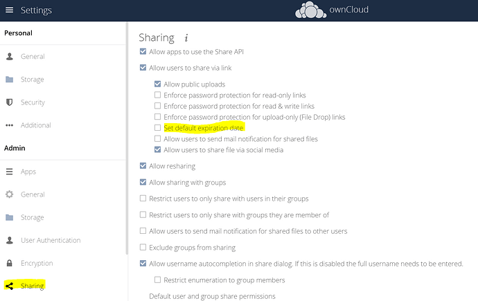The width and height of the screenshot is (478, 301).
Task: Click the sidebar vertical scrollbar
Action: click(126, 138)
